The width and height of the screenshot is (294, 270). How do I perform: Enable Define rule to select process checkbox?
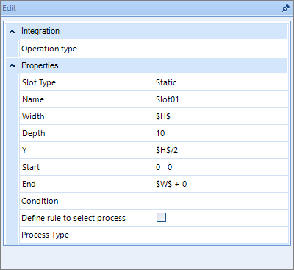click(x=161, y=218)
